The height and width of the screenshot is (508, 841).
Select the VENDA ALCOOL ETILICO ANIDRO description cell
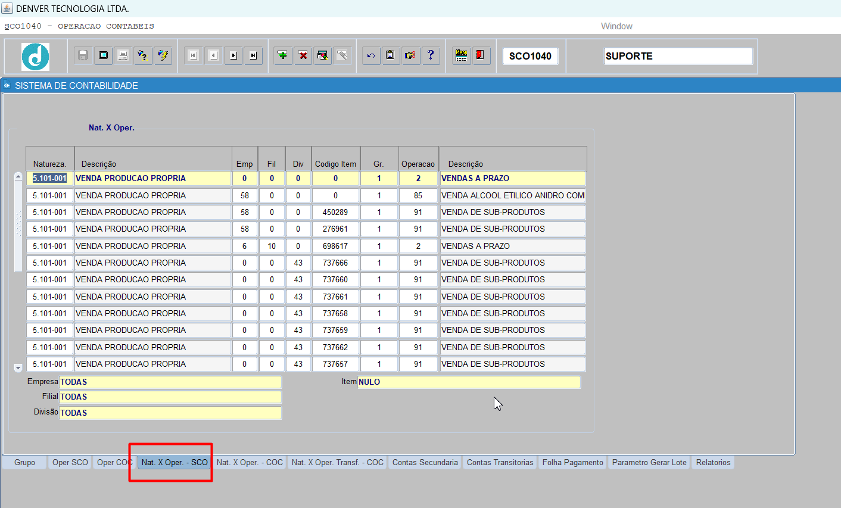[x=512, y=195]
